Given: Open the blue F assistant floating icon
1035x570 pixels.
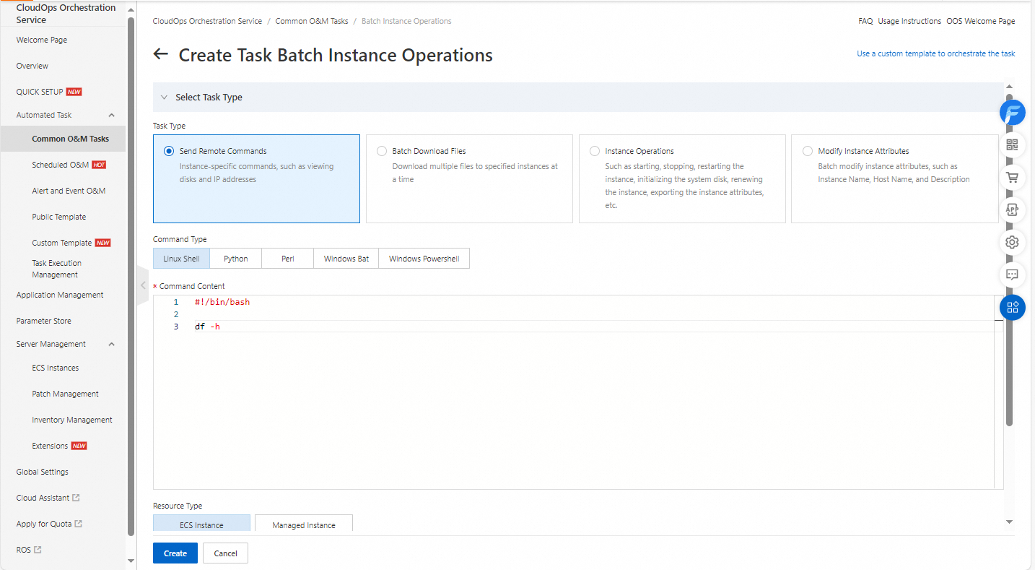Looking at the screenshot, I should point(1012,113).
